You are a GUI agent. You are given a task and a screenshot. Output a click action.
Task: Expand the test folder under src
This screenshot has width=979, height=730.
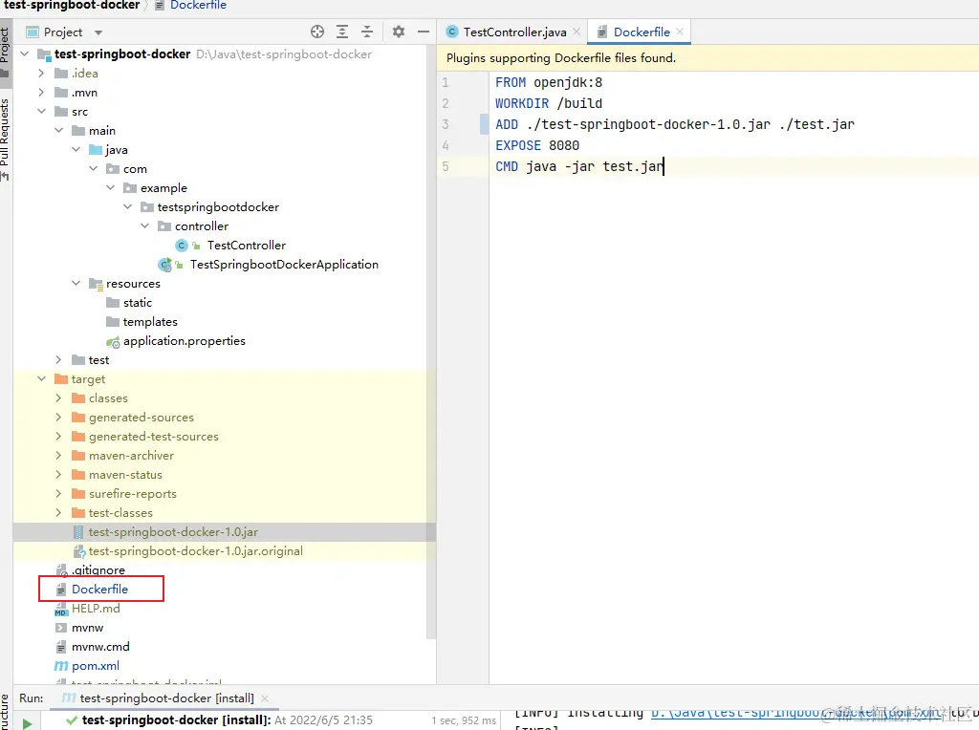pyautogui.click(x=58, y=360)
